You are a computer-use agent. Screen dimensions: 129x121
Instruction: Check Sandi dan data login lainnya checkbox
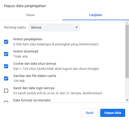(x=6, y=91)
